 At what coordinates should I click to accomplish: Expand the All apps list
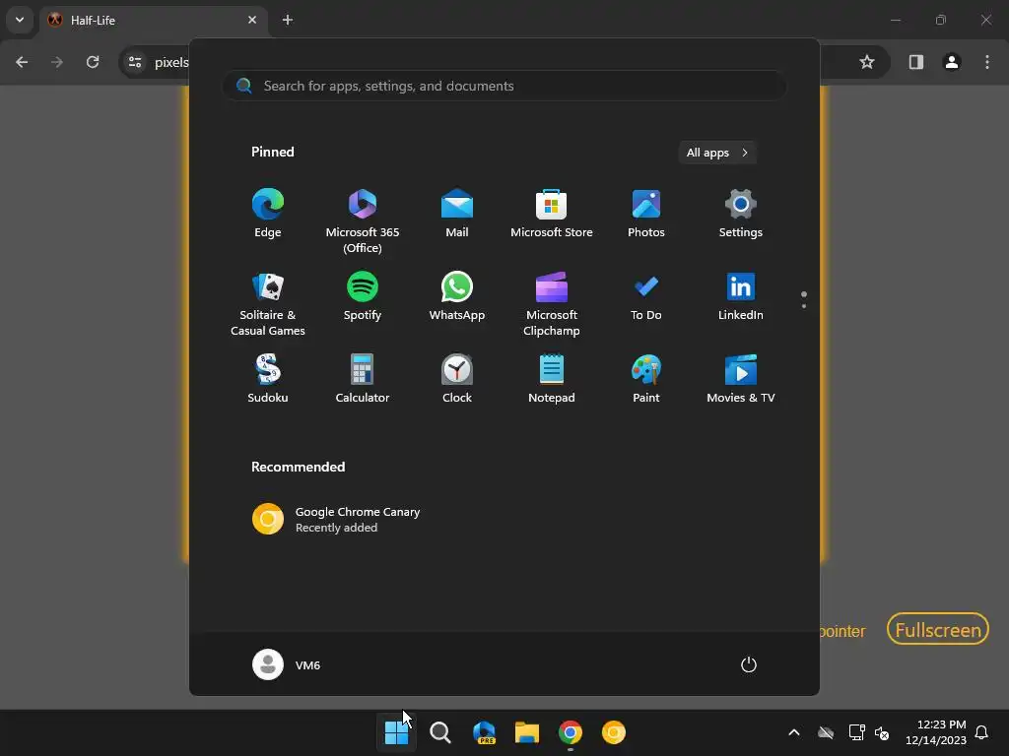pyautogui.click(x=717, y=153)
